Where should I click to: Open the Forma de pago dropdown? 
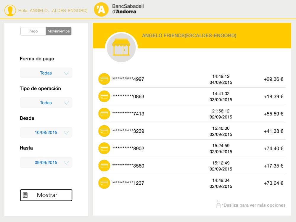46,73
